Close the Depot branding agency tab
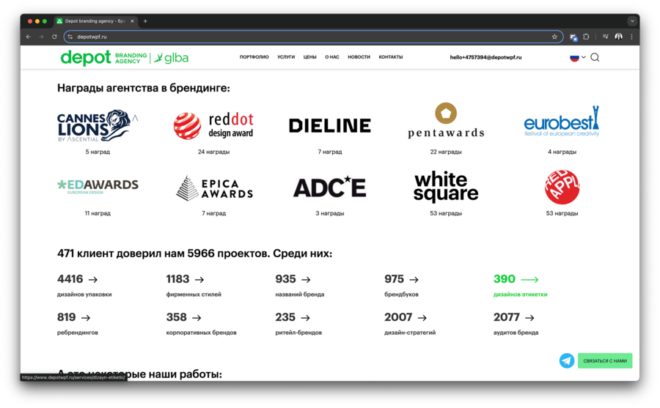660x408 pixels. [132, 21]
